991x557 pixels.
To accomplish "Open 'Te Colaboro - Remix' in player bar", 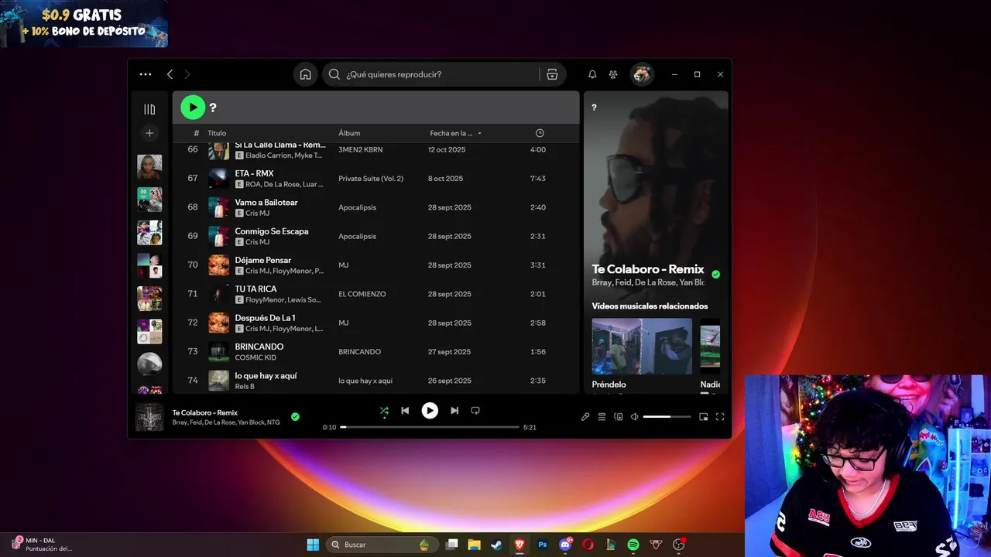I will coord(205,412).
